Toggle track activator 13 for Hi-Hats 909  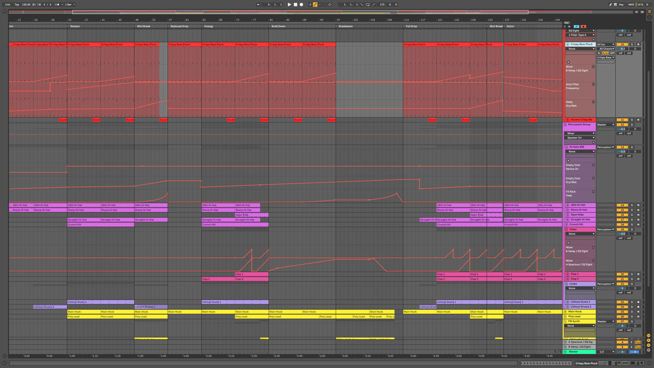622,147
